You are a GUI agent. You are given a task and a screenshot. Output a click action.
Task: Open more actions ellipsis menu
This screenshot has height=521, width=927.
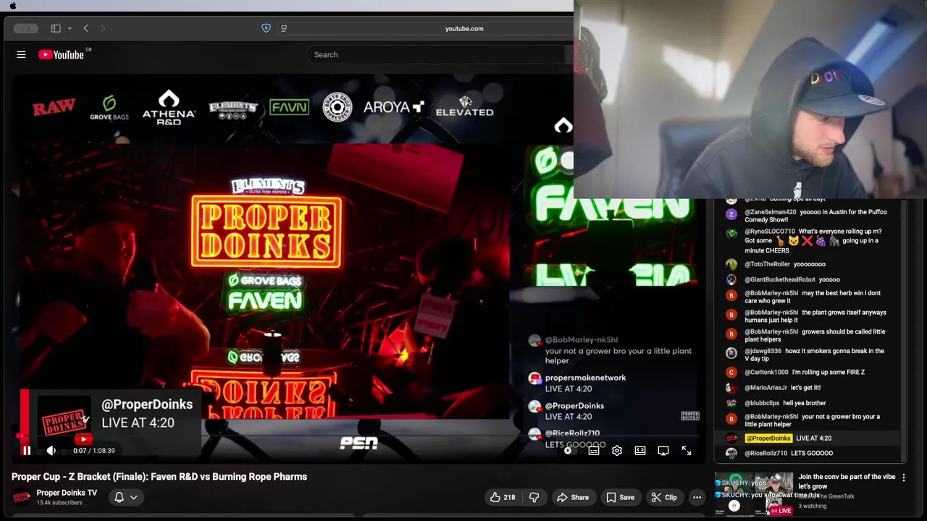(x=697, y=497)
